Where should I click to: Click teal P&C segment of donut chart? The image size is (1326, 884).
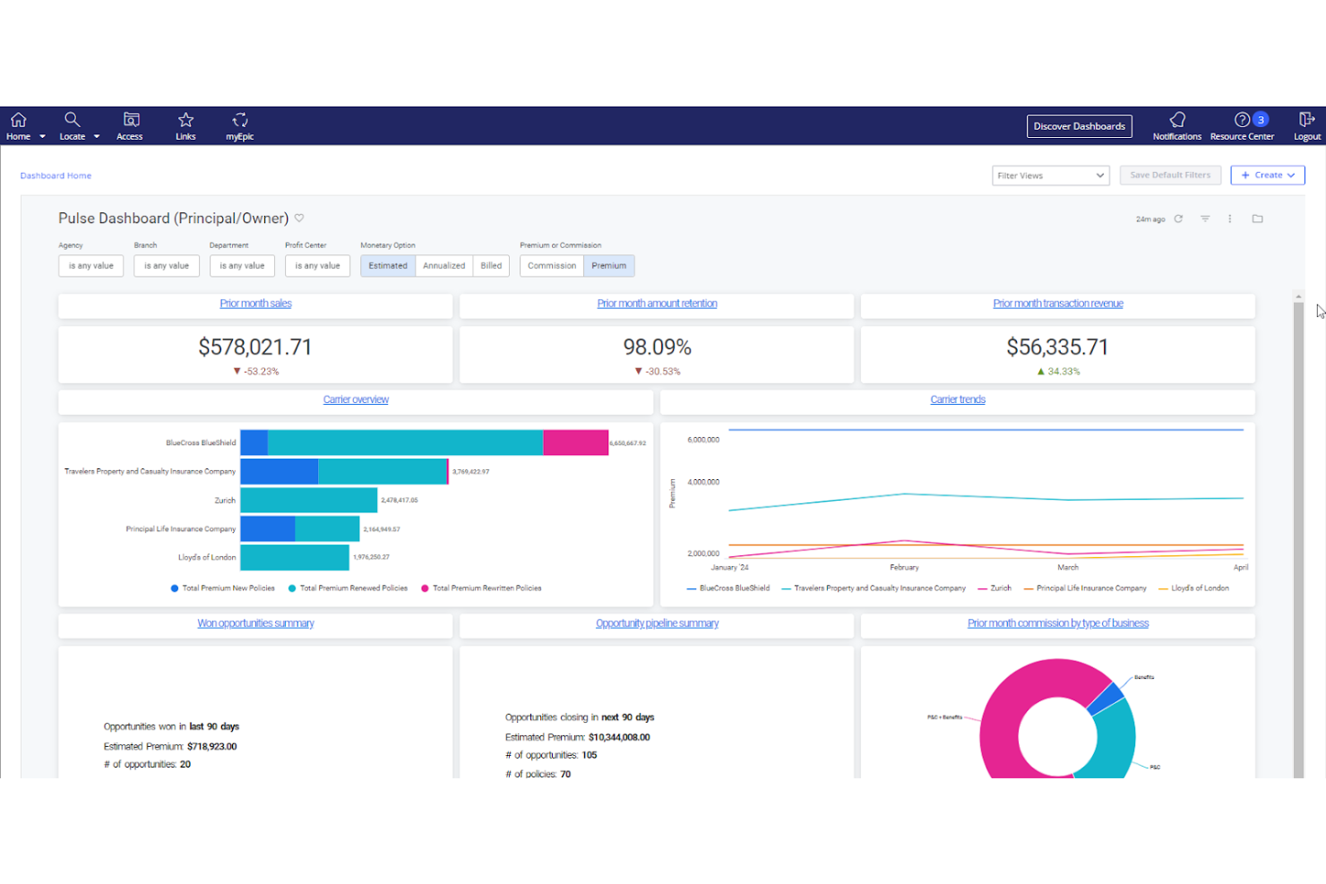point(1113,739)
